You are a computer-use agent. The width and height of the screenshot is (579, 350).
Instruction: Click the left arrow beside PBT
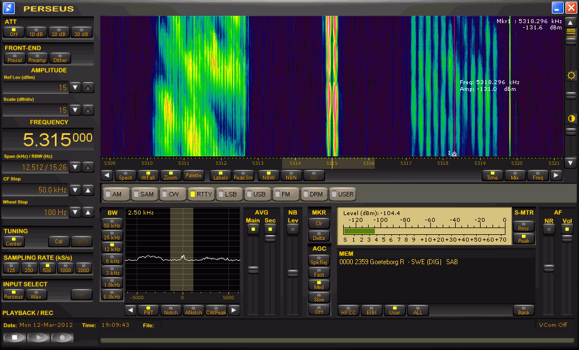click(131, 310)
